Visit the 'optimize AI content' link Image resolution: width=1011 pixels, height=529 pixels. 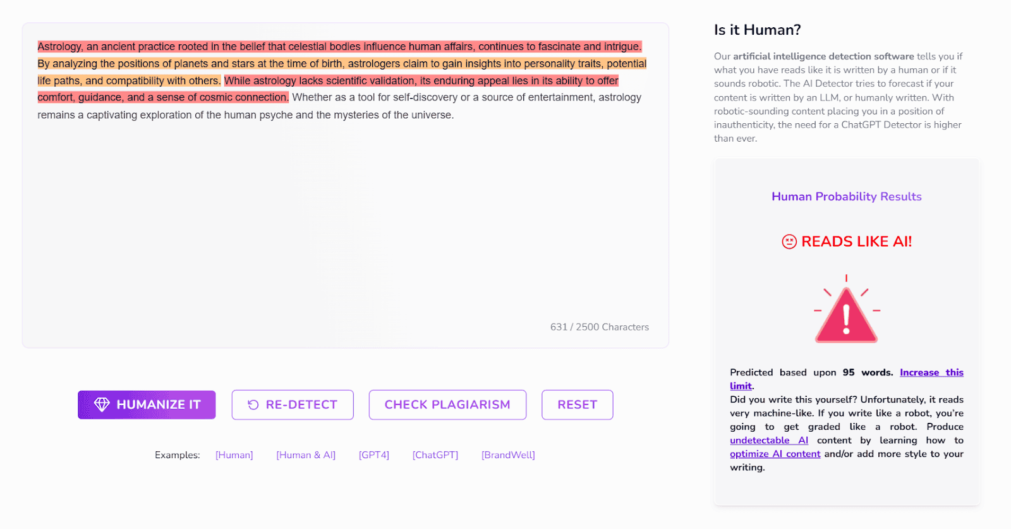pos(775,454)
